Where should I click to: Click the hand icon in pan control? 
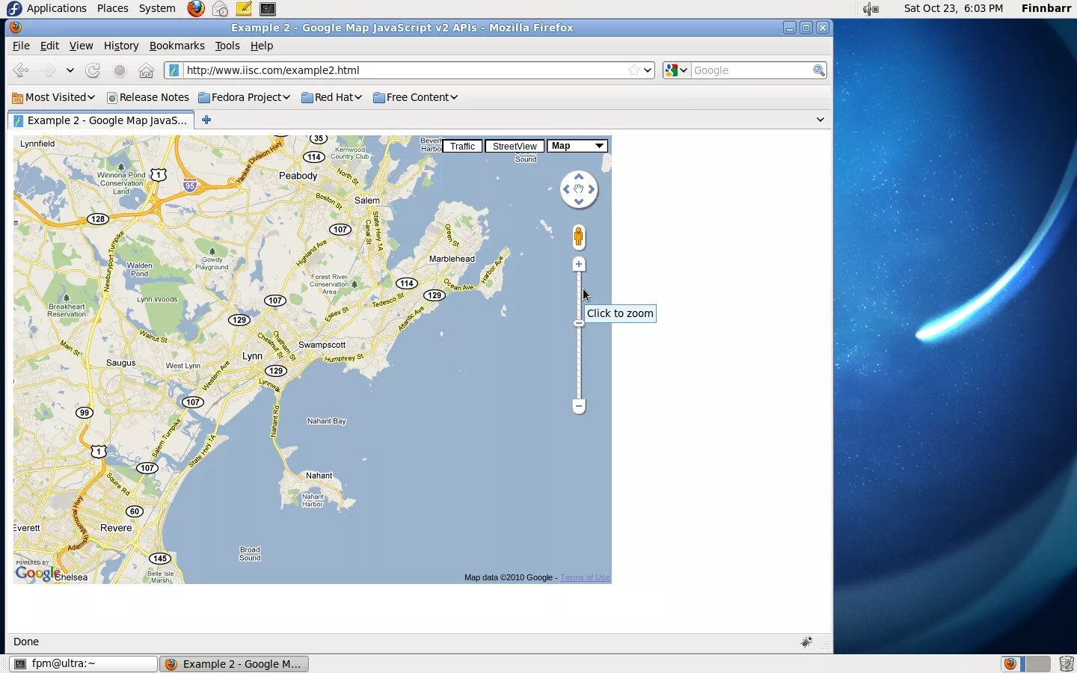(x=579, y=189)
